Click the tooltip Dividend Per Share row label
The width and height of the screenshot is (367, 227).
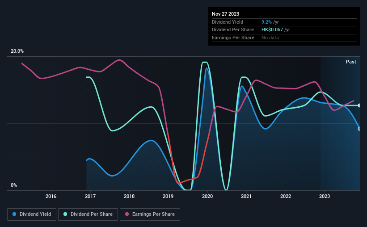pyautogui.click(x=232, y=30)
